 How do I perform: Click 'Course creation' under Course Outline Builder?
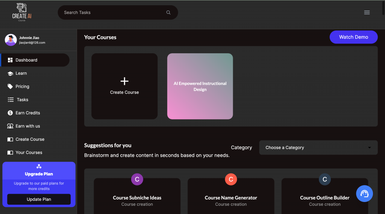324,204
